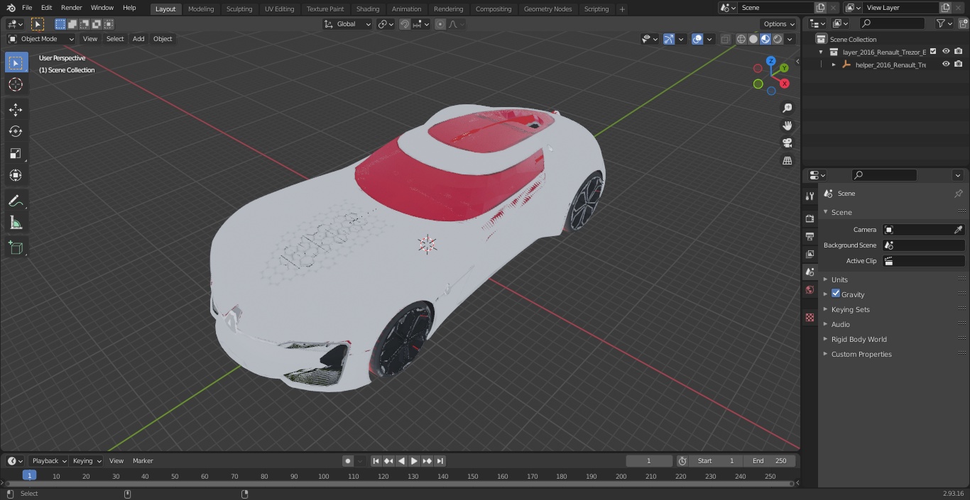Open the Render properties tab
Screen dimensions: 970x500
(x=810, y=218)
